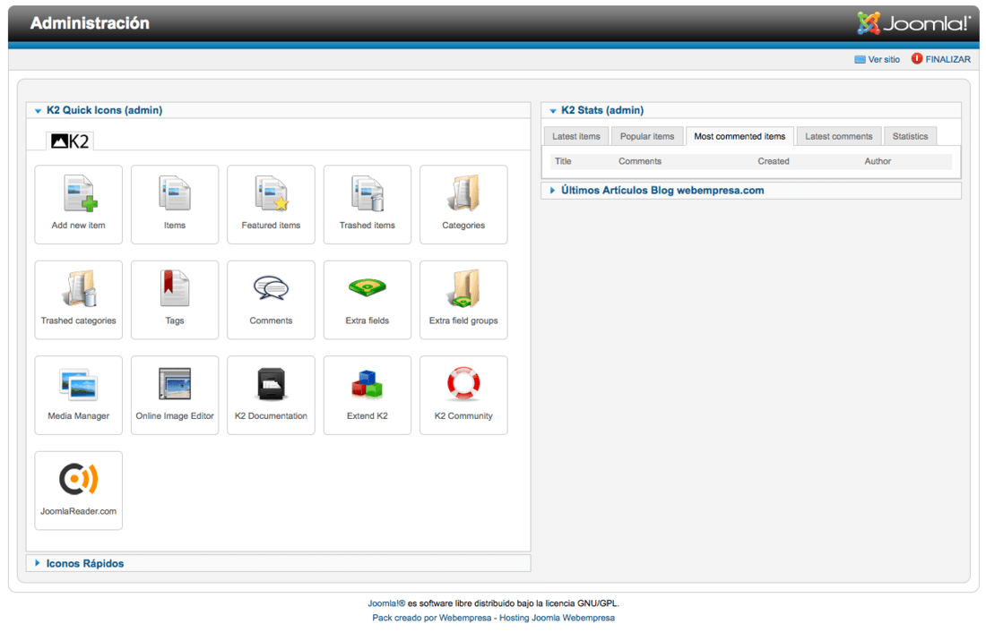Switch to the Latest items tab

pos(576,136)
